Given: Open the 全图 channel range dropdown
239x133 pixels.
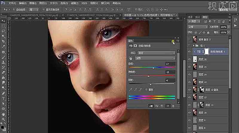Looking at the screenshot, I should coord(155,58).
